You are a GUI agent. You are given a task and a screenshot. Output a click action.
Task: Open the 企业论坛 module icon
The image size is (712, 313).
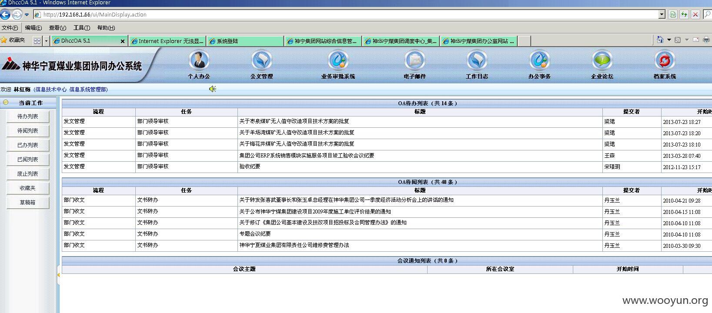602,60
